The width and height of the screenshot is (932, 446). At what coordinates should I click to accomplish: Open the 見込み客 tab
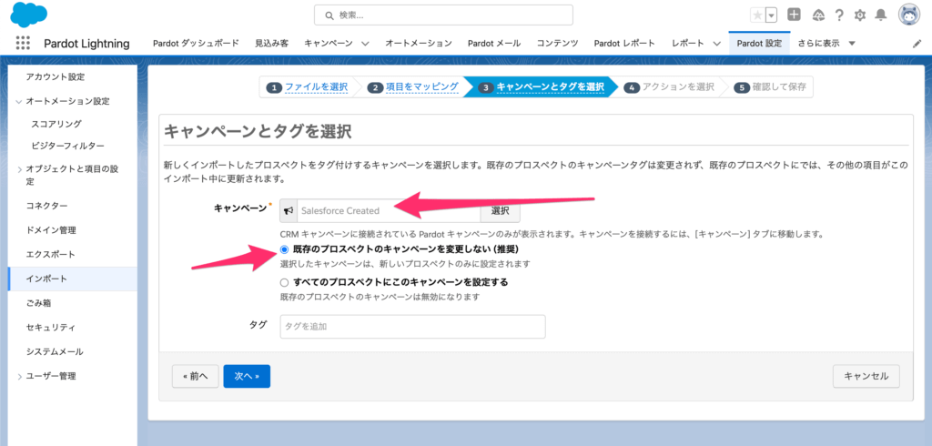271,43
